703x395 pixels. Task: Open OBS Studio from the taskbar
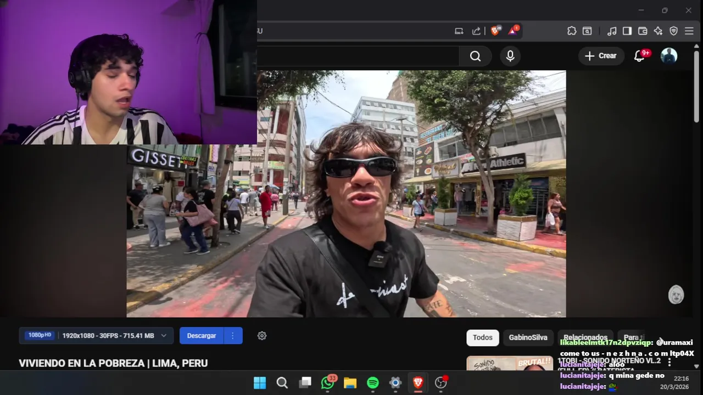click(441, 383)
